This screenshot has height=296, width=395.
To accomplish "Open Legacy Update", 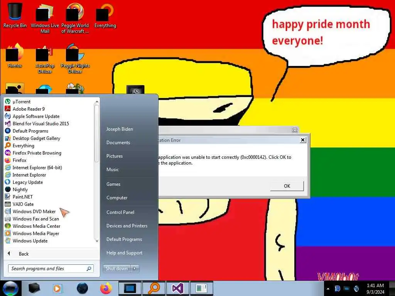I will [x=49, y=182].
